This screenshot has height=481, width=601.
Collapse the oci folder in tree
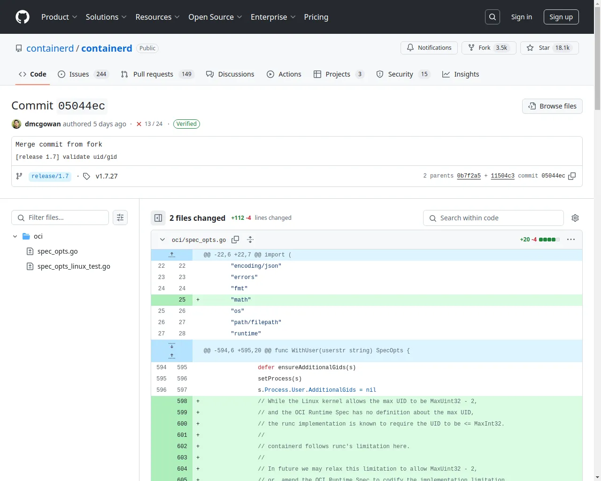[15, 236]
